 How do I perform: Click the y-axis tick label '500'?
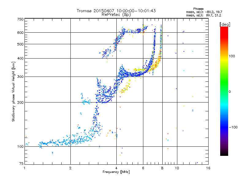(x=21, y=44)
